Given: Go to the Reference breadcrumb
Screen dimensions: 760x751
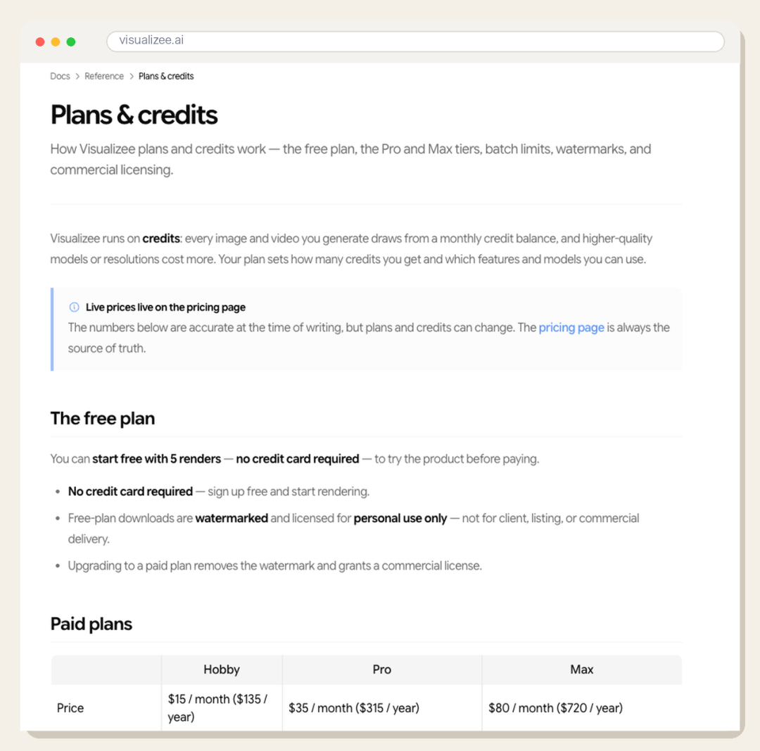Looking at the screenshot, I should (104, 76).
